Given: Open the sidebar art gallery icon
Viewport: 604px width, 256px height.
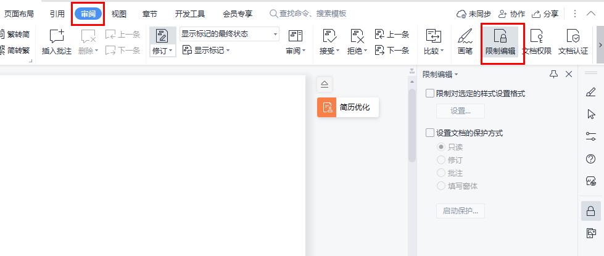Looking at the screenshot, I should pos(590,181).
